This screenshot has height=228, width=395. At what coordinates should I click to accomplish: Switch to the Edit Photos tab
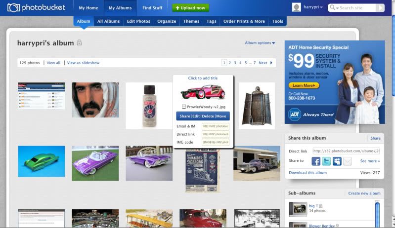tap(138, 21)
